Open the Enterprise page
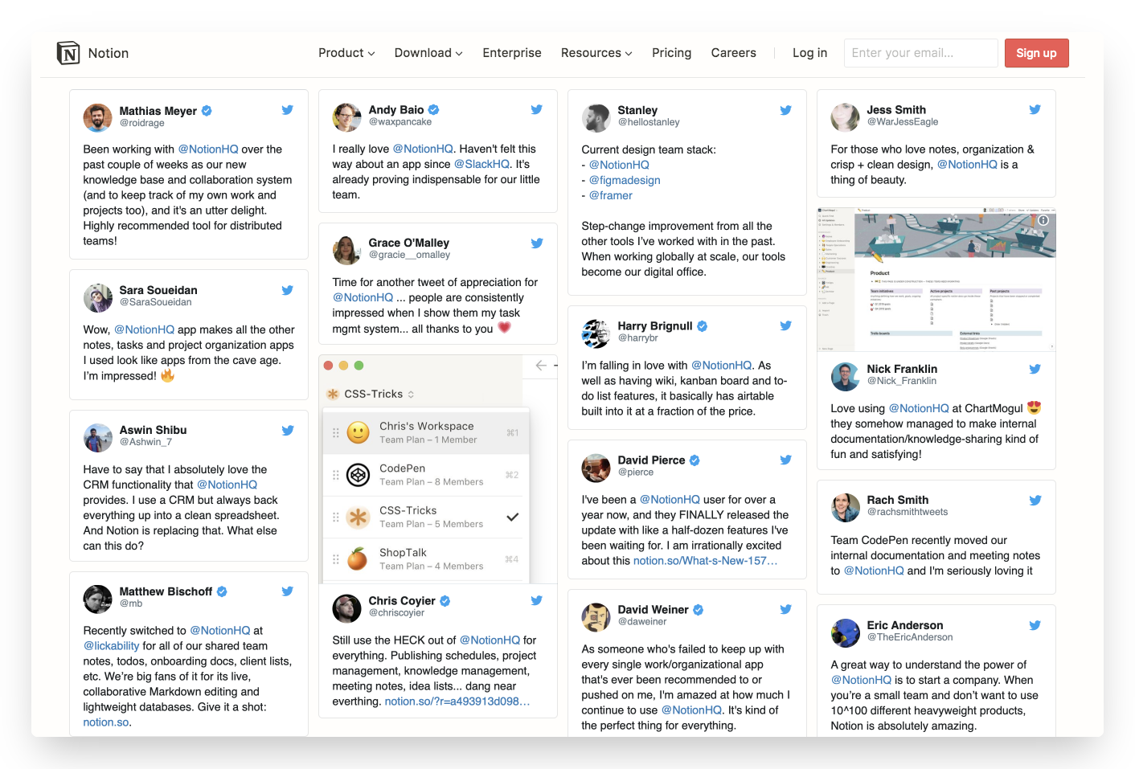1135x769 pixels. tap(512, 53)
